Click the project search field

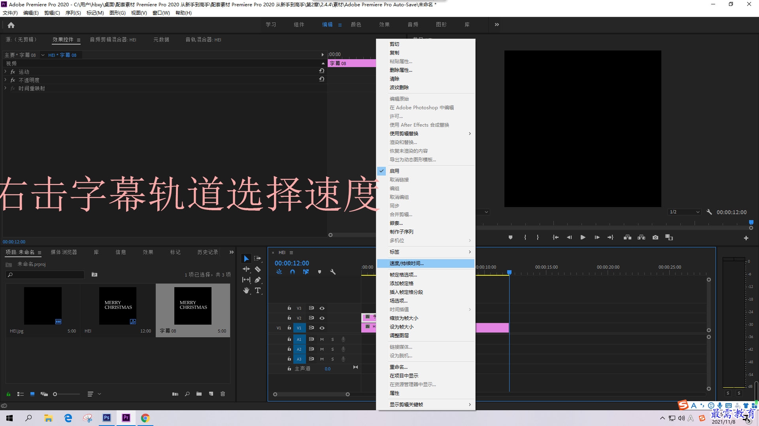click(x=45, y=275)
